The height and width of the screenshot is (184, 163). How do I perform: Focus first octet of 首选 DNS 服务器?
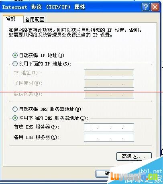click(x=91, y=127)
